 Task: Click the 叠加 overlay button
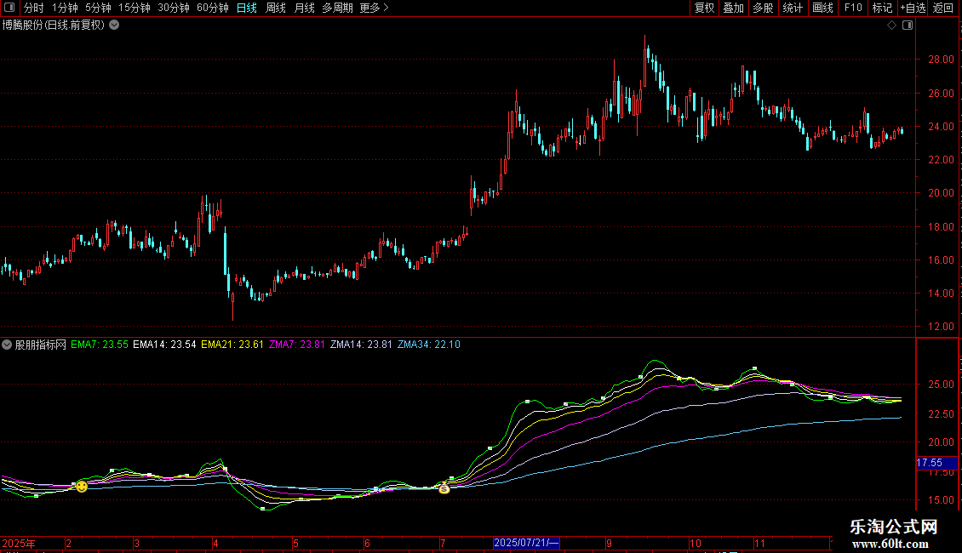(733, 8)
